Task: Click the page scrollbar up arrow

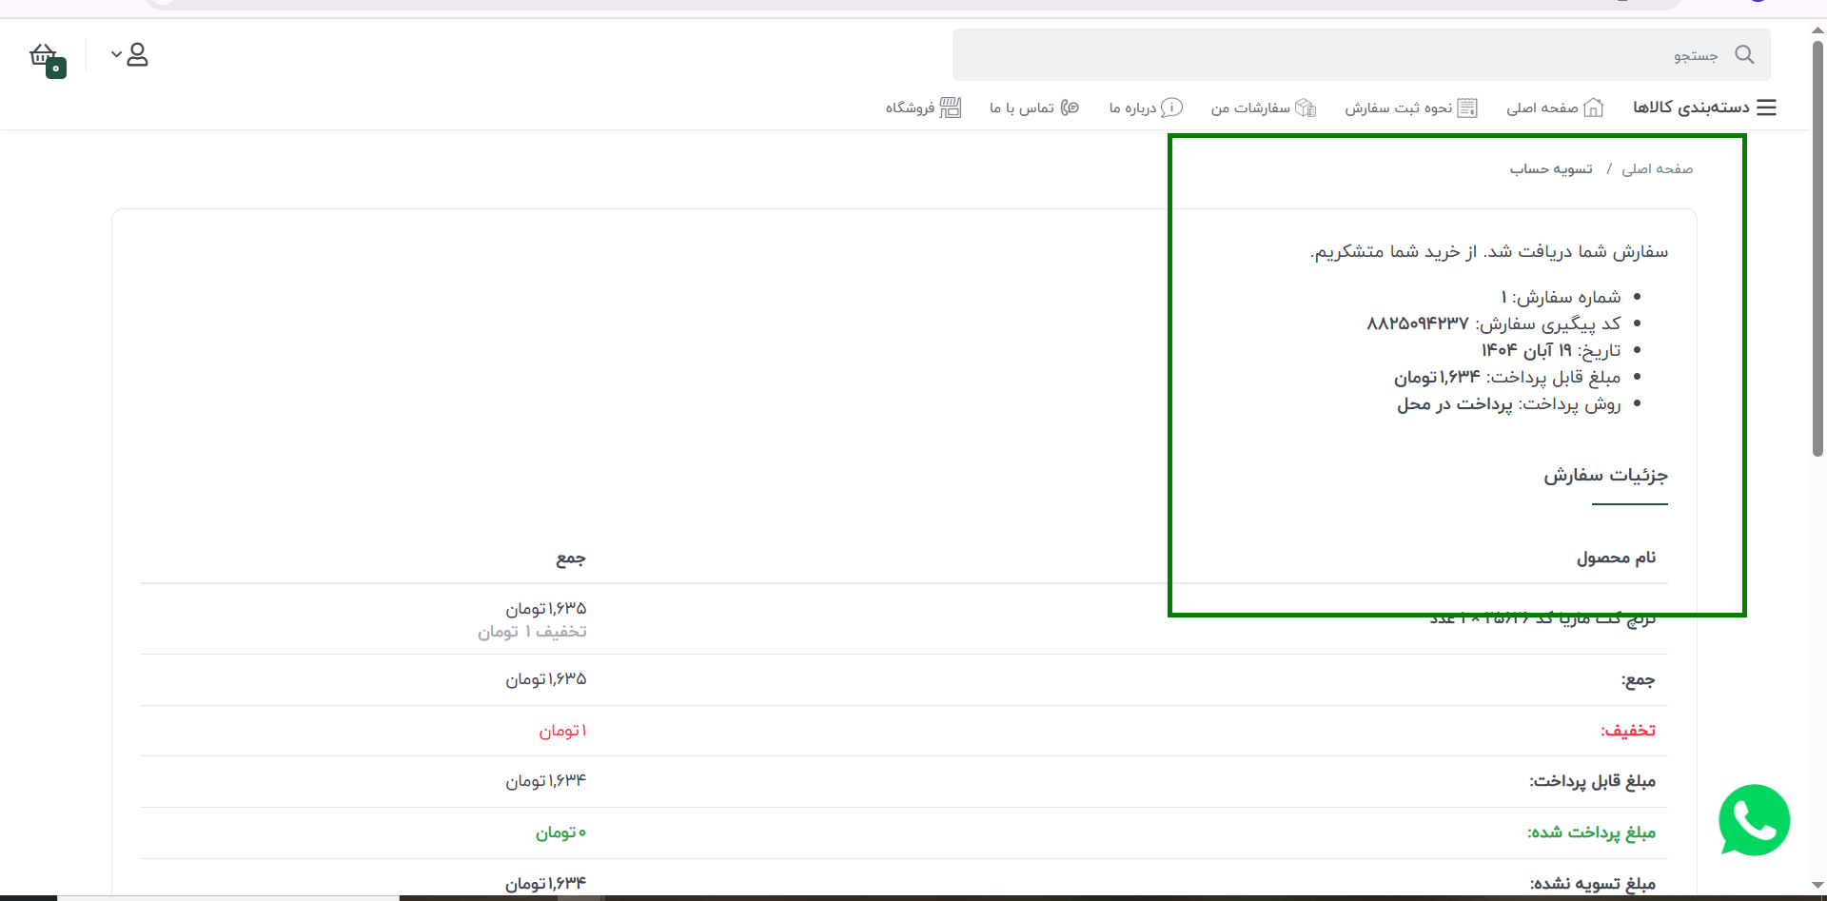Action: click(1817, 30)
